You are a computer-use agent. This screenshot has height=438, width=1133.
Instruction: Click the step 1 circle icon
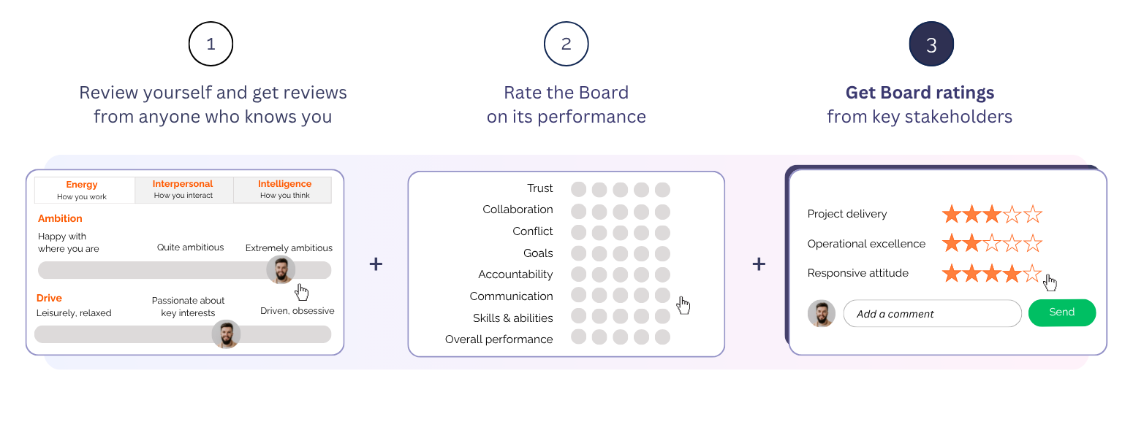pyautogui.click(x=211, y=44)
